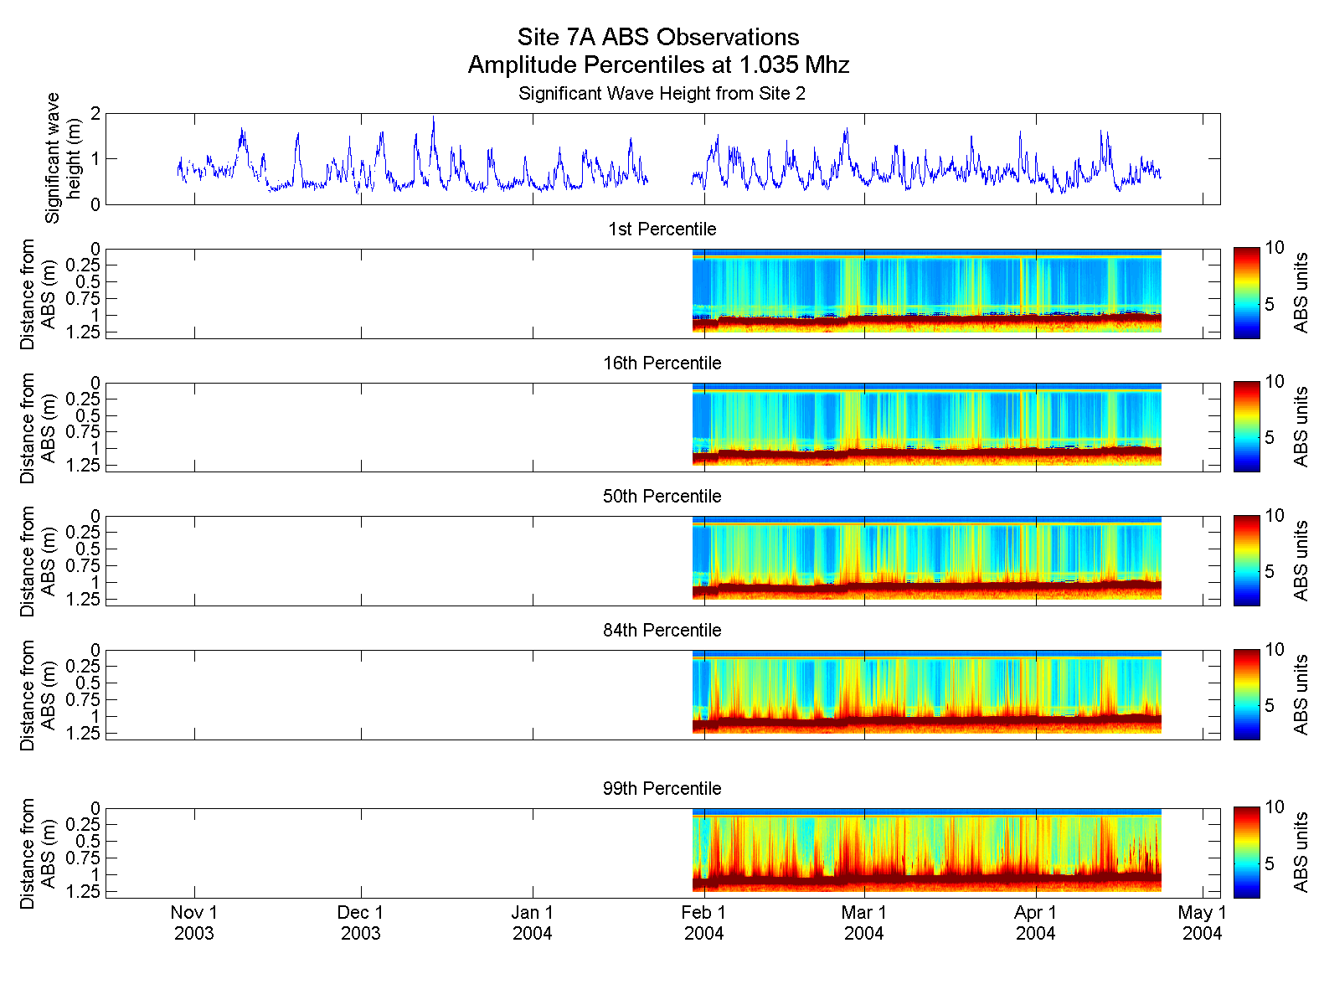The image size is (1319, 1005).
Task: Click the 'Amplitude Percentiles at 1.035 Mhz' subtitle
Action: coord(658,64)
